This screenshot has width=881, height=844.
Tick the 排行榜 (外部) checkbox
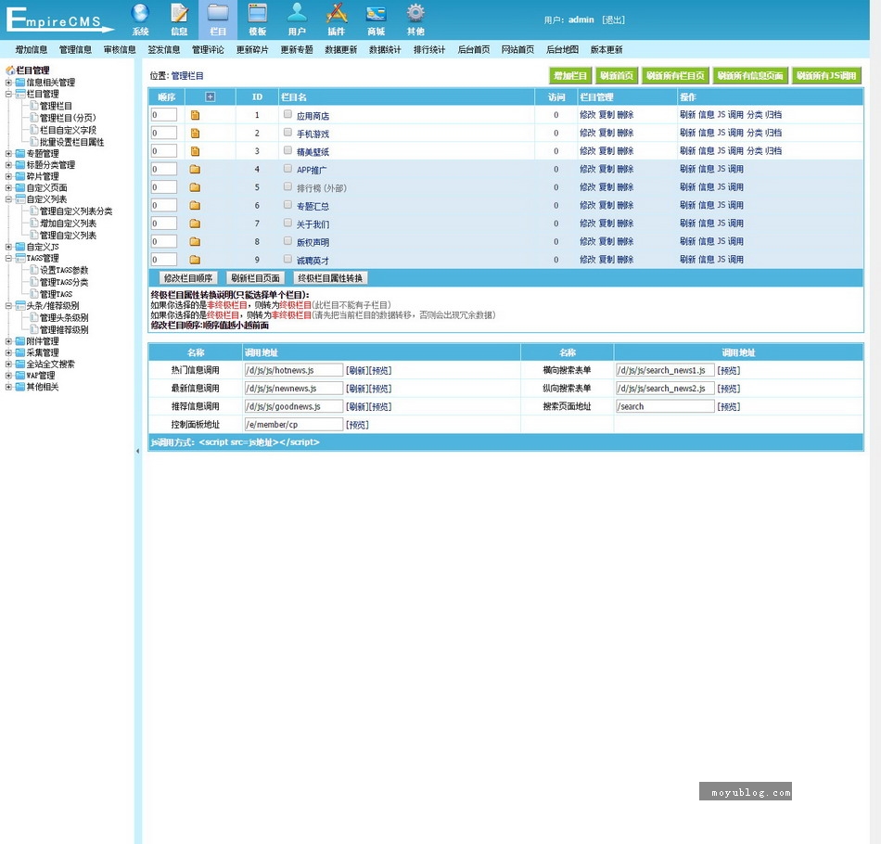(287, 186)
